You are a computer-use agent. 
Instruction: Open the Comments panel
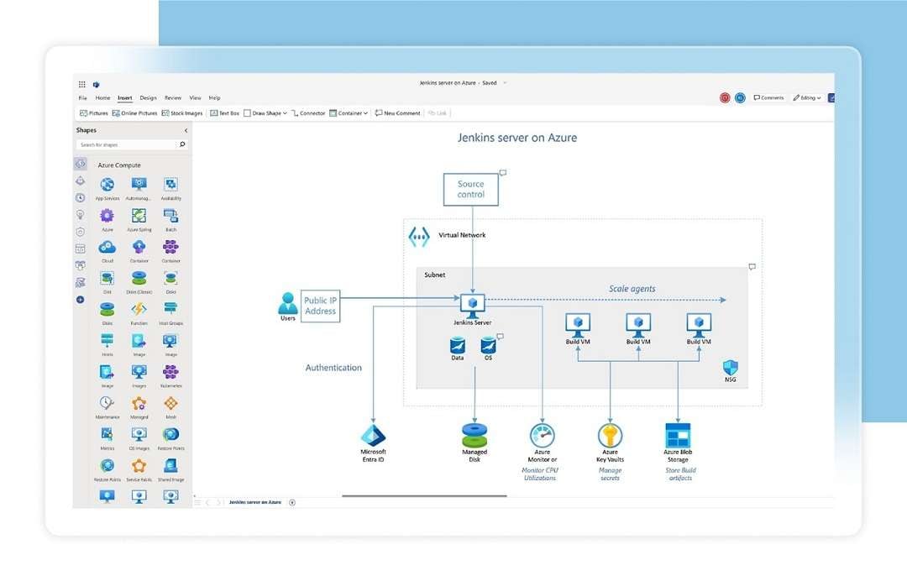coord(768,97)
